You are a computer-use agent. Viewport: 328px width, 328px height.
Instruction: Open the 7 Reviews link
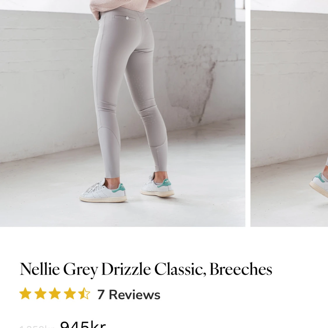click(x=129, y=294)
